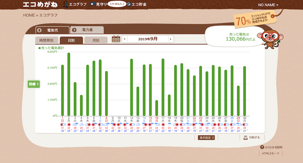This screenshot has width=303, height=163.
Task: Click the bar for day 4
Action: point(81,105)
